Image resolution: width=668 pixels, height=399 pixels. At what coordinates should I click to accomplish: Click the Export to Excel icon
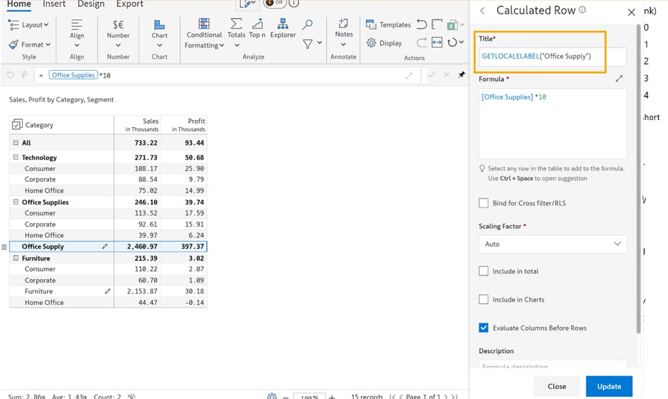[x=452, y=25]
